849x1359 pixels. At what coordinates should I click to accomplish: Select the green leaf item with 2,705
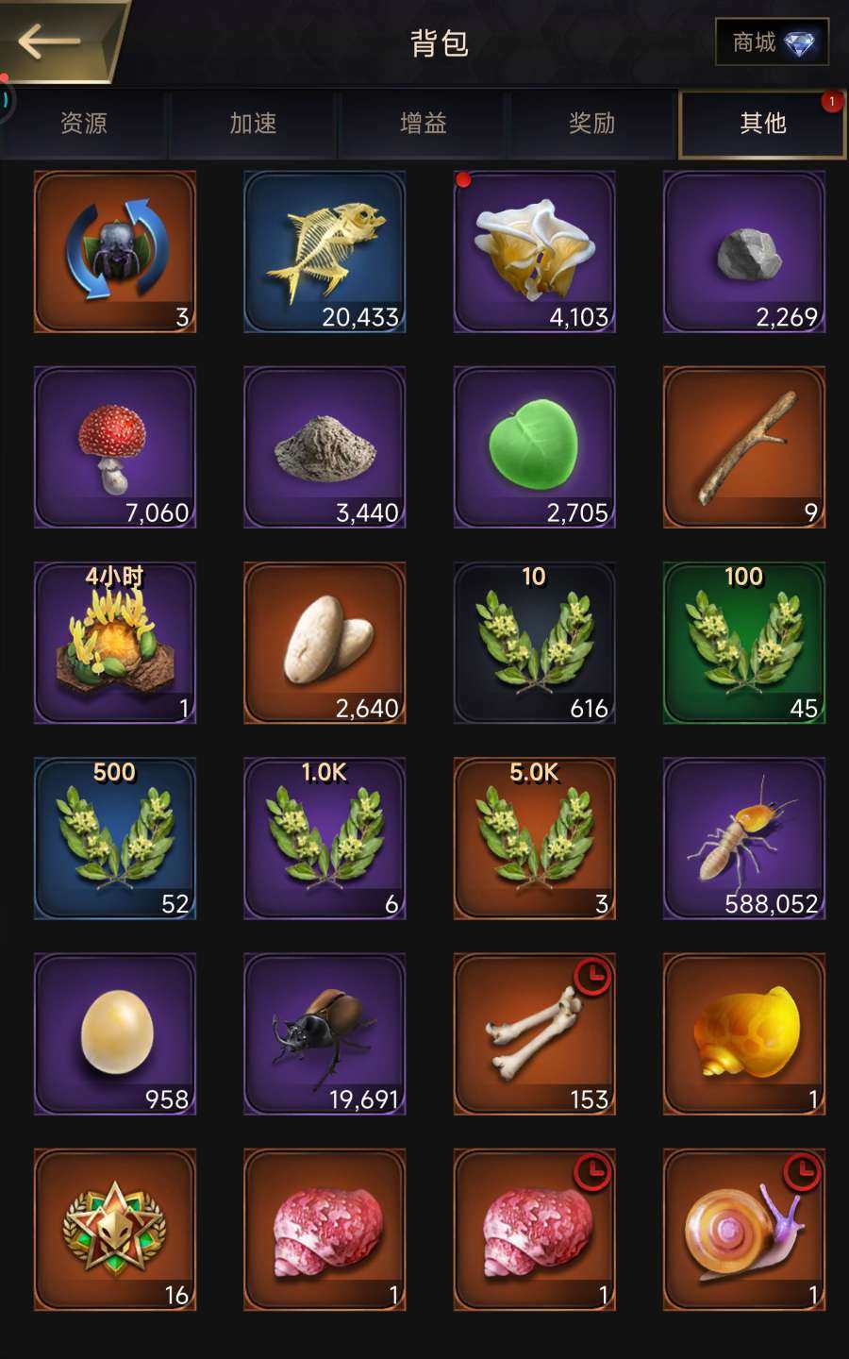[x=535, y=447]
